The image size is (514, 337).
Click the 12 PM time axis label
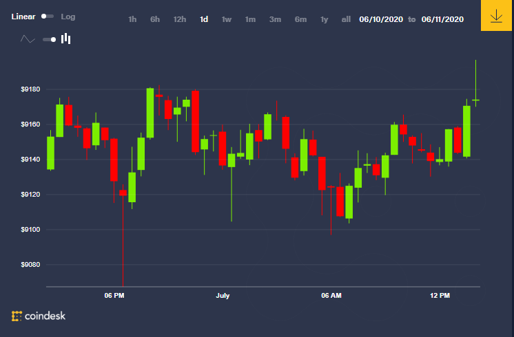tap(440, 296)
